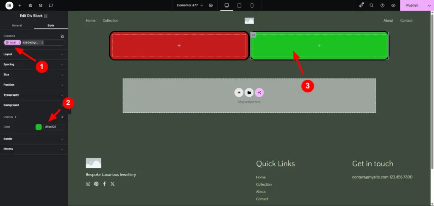
Task: Open the Elementor #77 document dropdown
Action: 190,5
